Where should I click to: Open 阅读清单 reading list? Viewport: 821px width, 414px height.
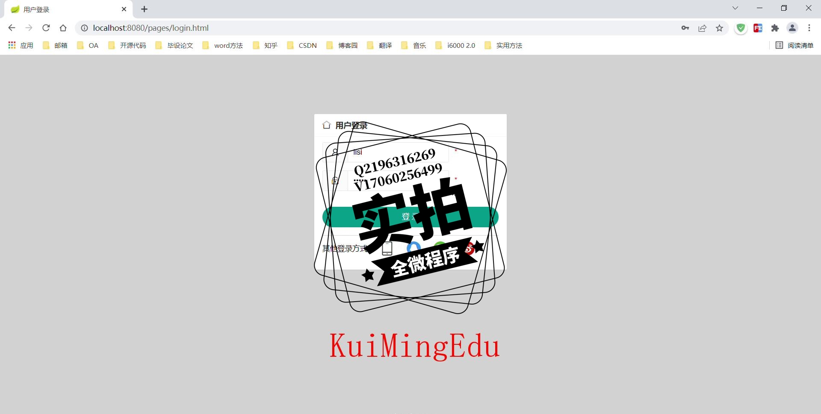794,45
